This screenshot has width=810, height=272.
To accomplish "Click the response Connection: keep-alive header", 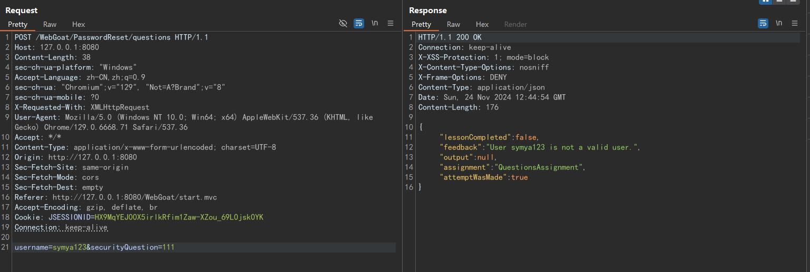I will click(x=464, y=47).
